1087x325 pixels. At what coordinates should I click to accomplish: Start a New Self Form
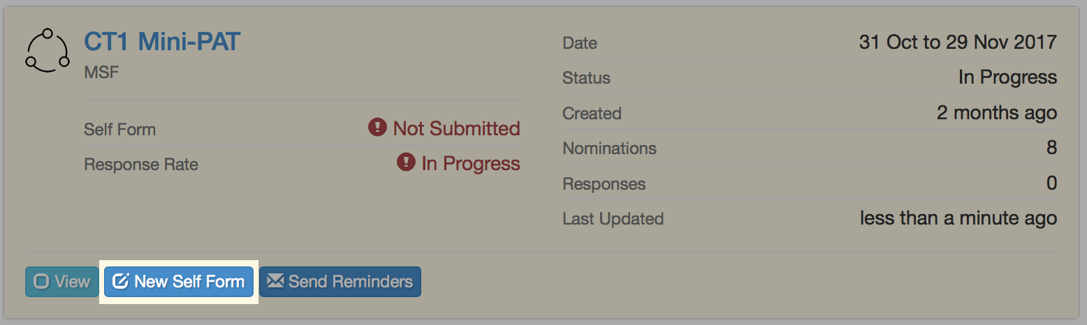pyautogui.click(x=179, y=282)
